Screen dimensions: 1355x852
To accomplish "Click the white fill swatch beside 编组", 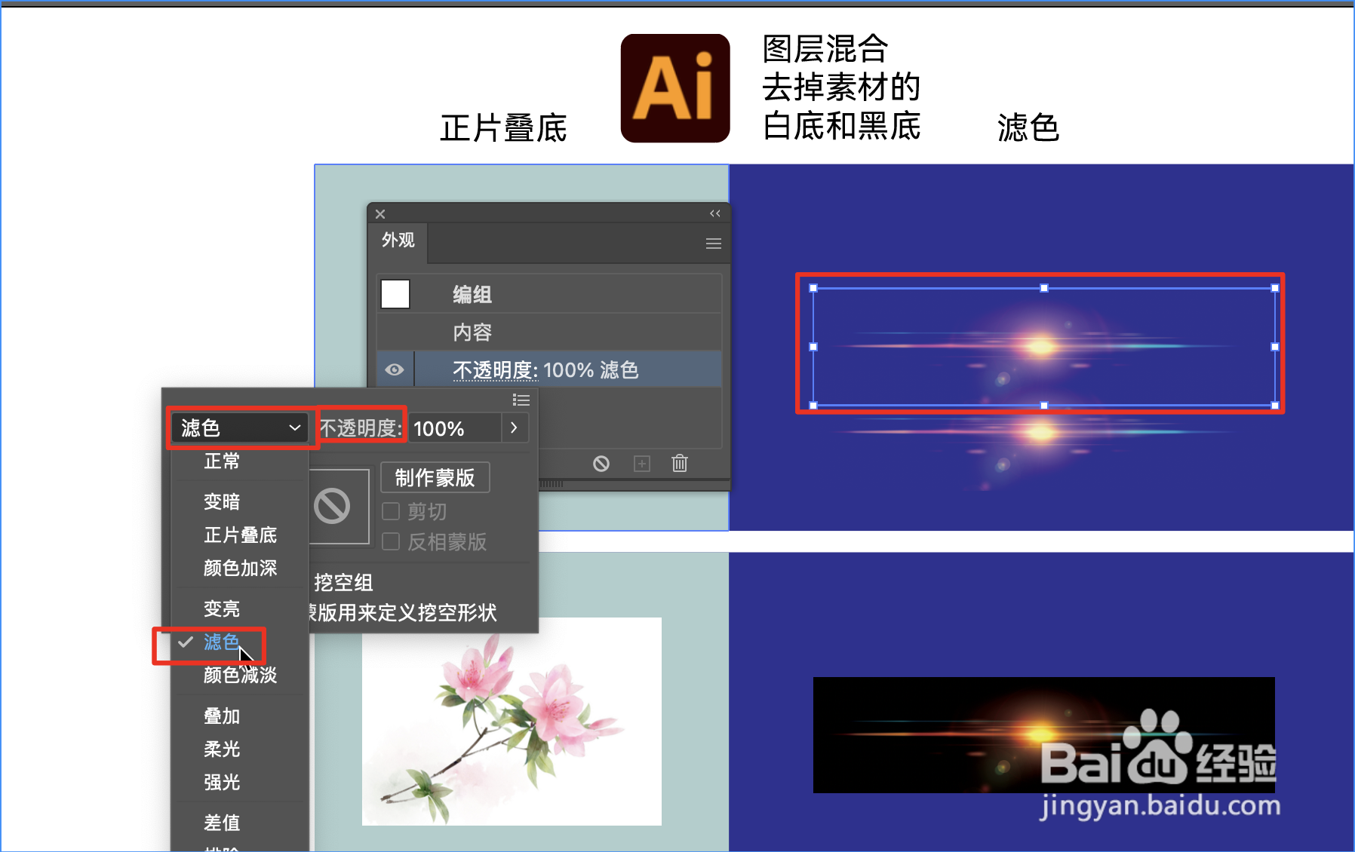I will pyautogui.click(x=395, y=294).
